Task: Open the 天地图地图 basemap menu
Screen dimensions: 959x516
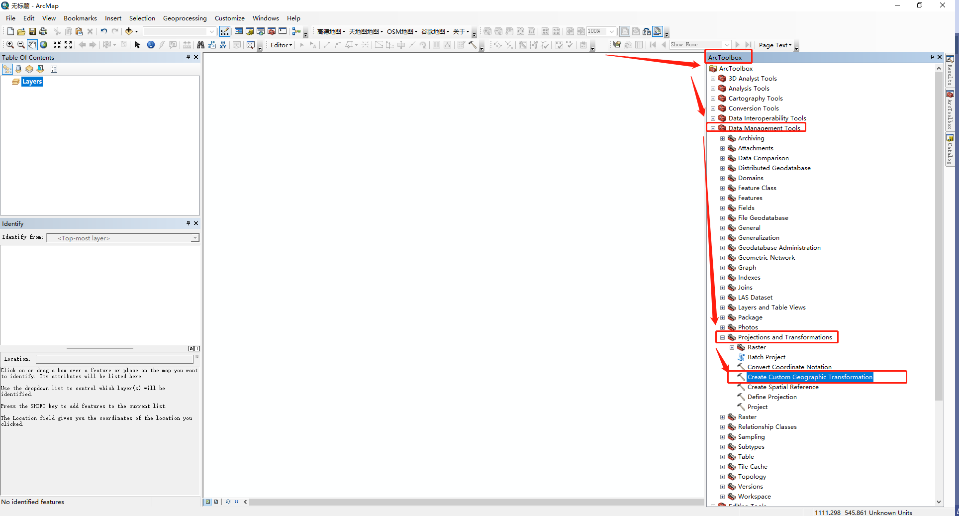Action: point(366,31)
